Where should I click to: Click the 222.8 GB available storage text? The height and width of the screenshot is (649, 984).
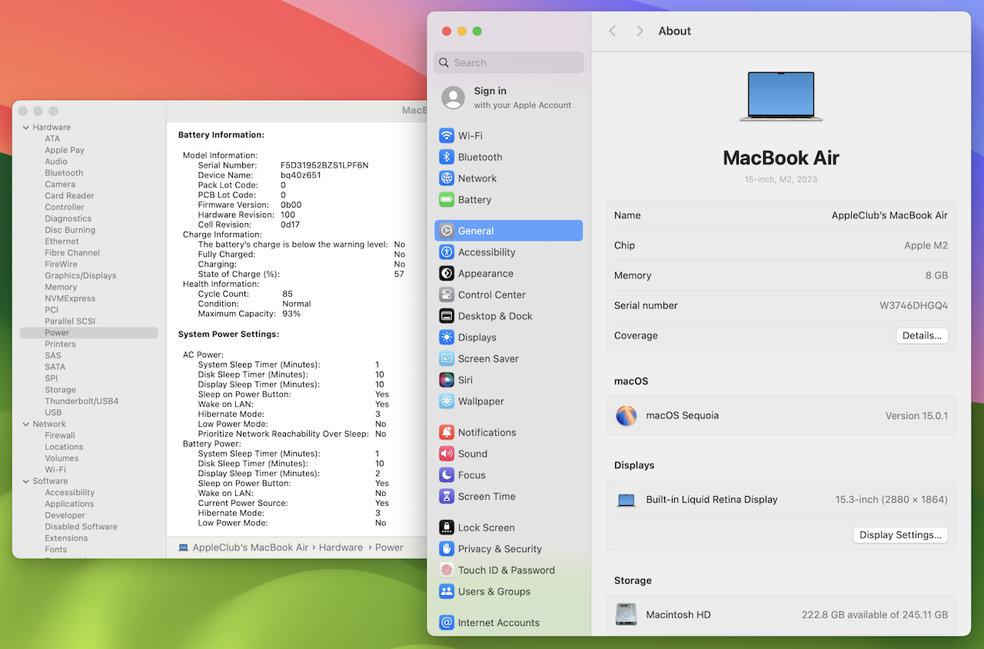875,615
